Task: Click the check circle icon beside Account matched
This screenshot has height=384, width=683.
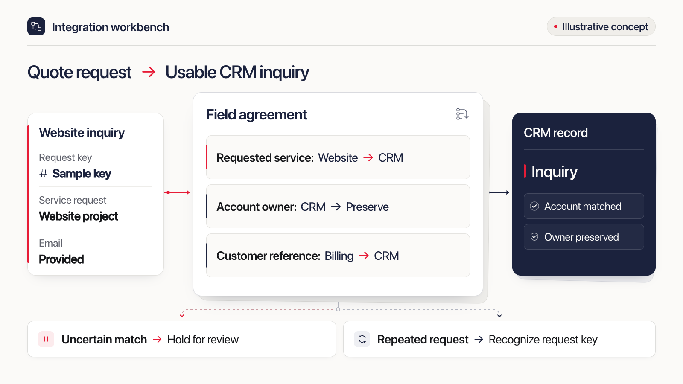Action: point(534,206)
